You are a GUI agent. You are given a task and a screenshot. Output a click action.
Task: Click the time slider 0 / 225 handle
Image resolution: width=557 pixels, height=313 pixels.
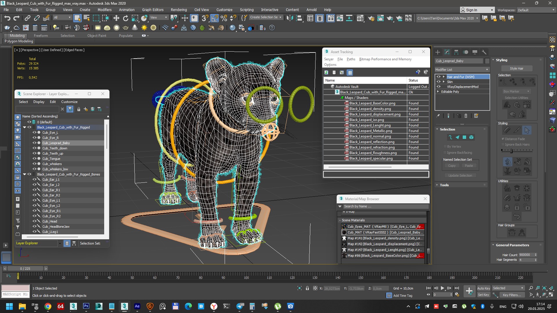[25, 269]
